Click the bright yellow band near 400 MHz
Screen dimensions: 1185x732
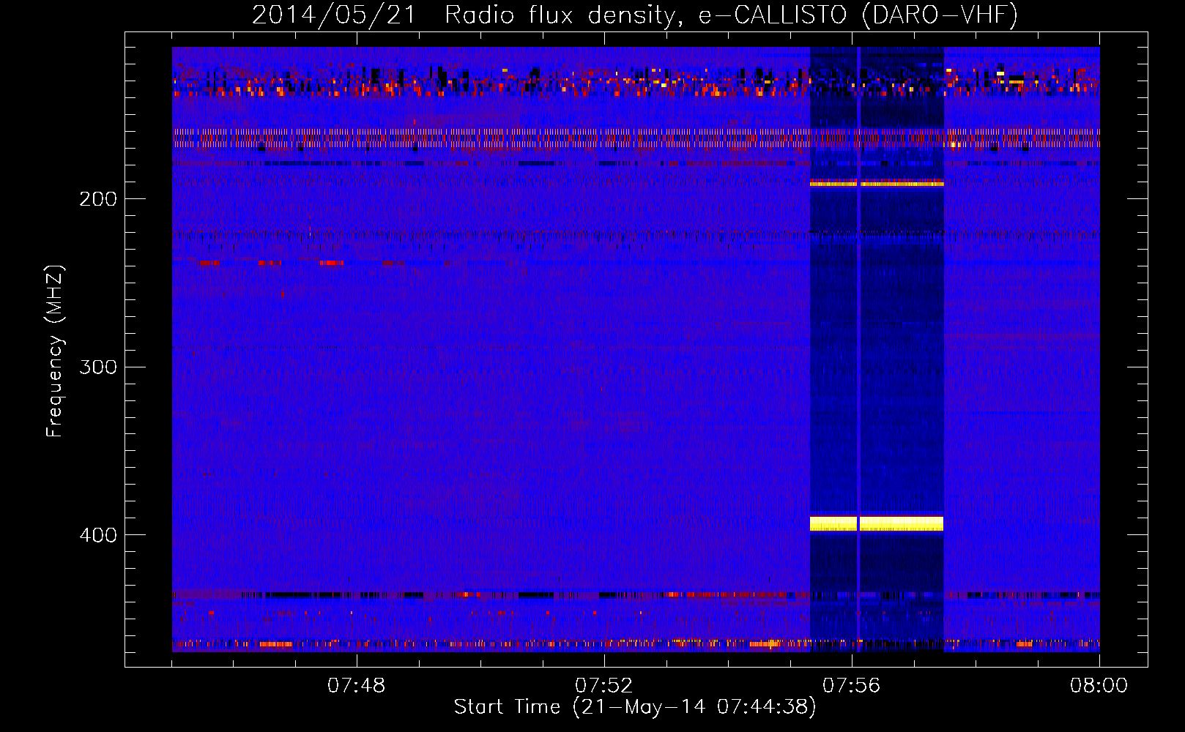tap(877, 523)
